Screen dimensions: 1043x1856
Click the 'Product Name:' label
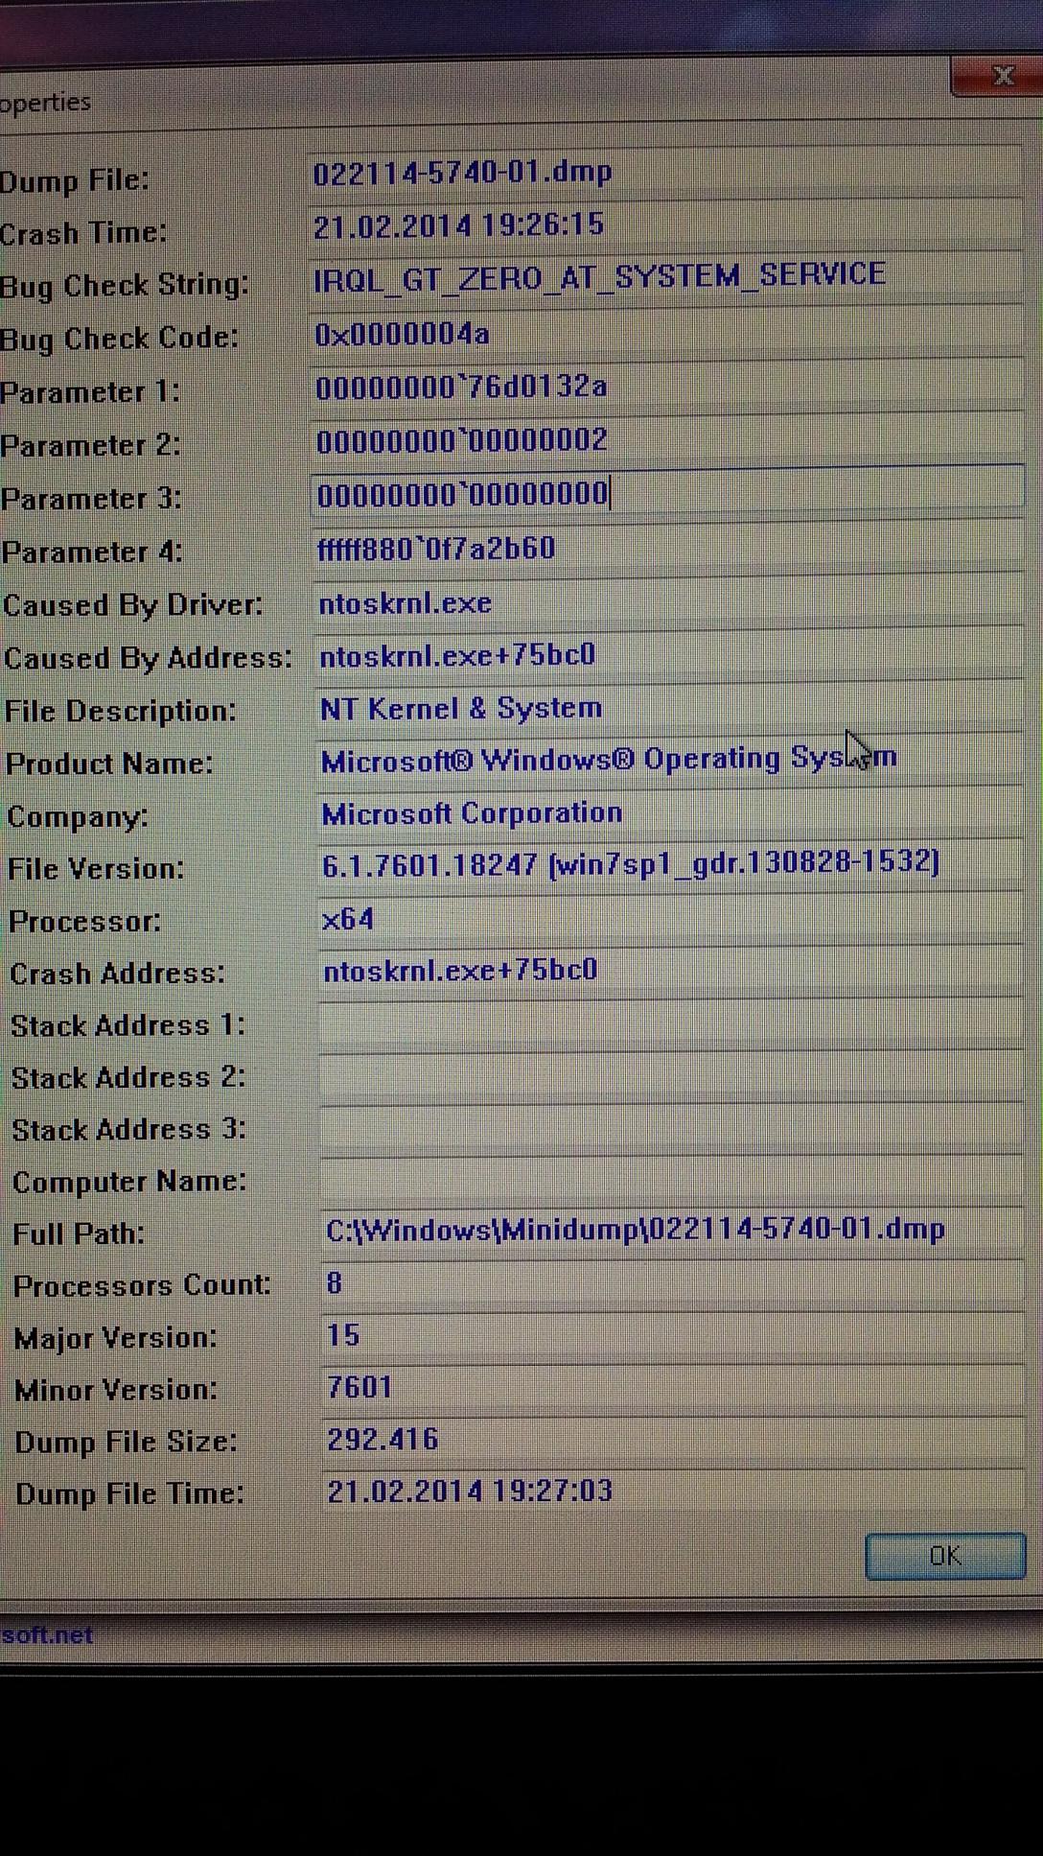tap(109, 764)
